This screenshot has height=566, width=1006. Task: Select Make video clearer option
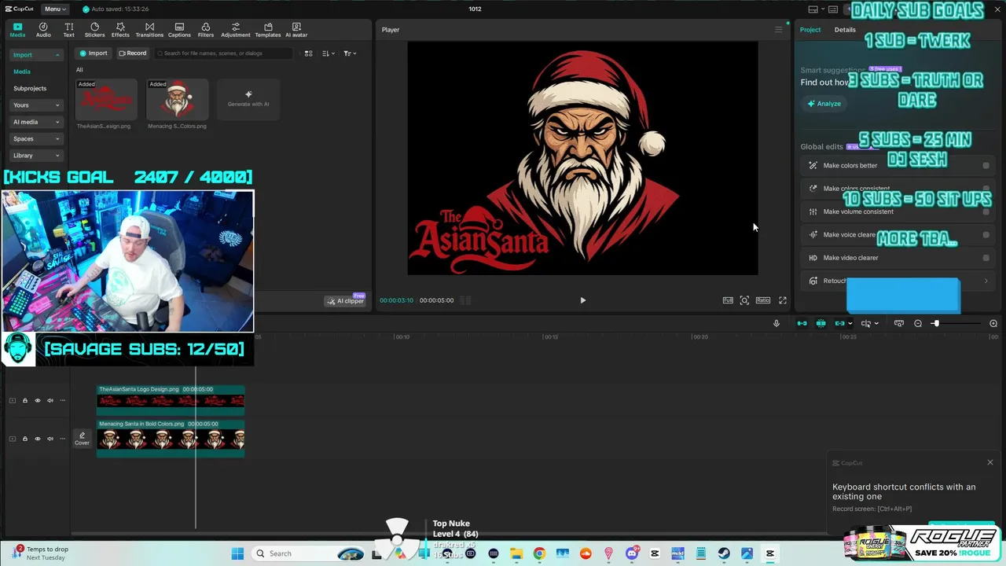[x=898, y=258]
